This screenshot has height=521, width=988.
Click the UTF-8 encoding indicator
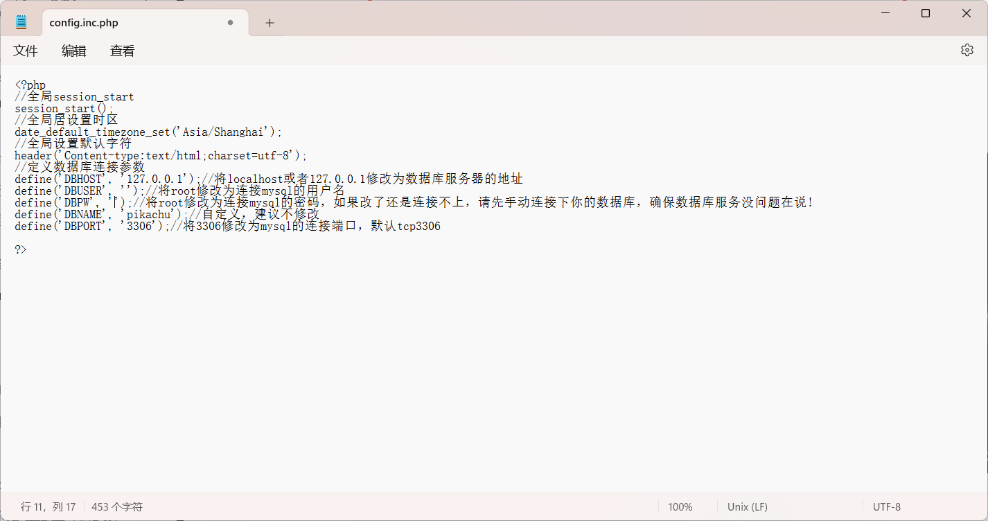[887, 507]
